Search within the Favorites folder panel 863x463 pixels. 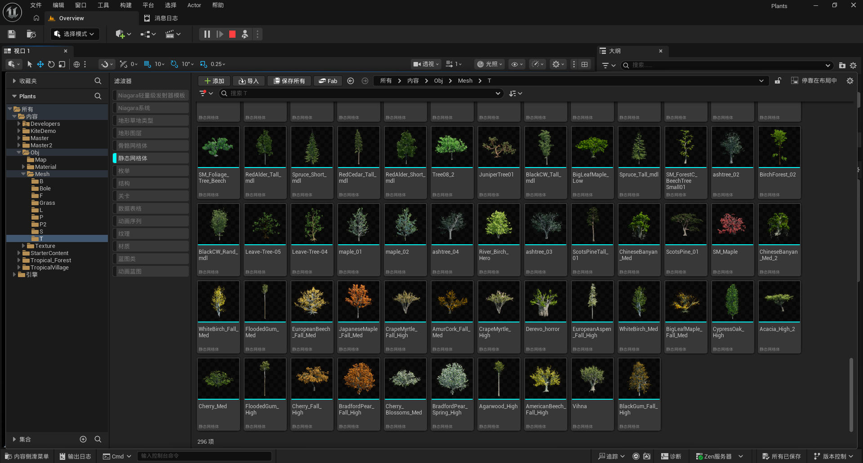pyautogui.click(x=98, y=81)
